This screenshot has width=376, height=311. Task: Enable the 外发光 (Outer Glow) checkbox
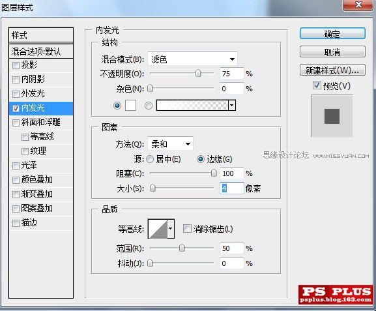(x=16, y=94)
